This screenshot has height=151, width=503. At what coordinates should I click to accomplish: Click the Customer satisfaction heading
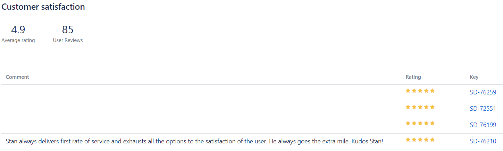click(43, 7)
